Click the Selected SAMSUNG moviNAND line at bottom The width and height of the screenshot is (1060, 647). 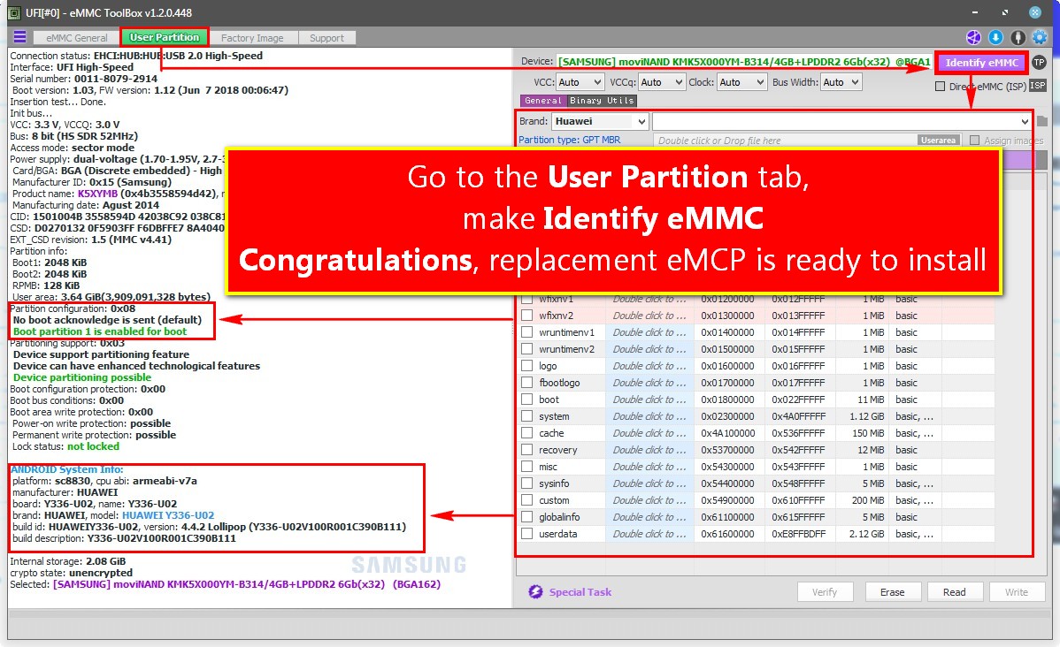click(x=225, y=584)
